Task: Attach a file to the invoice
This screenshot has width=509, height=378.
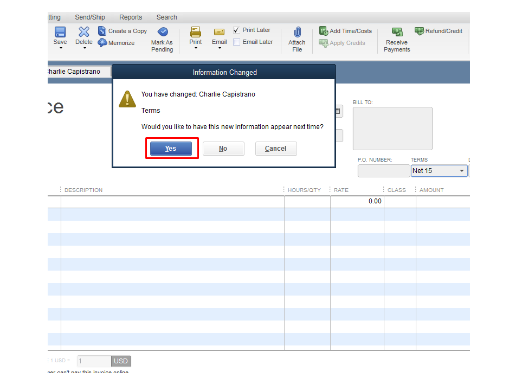Action: pyautogui.click(x=297, y=39)
